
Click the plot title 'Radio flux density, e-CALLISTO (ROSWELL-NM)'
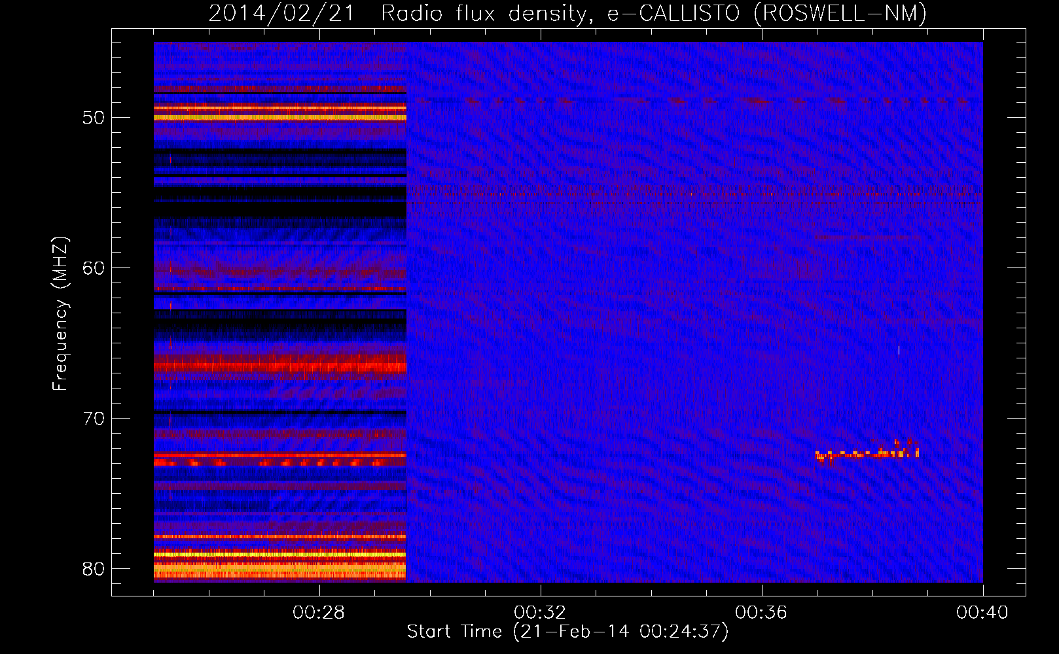click(654, 13)
